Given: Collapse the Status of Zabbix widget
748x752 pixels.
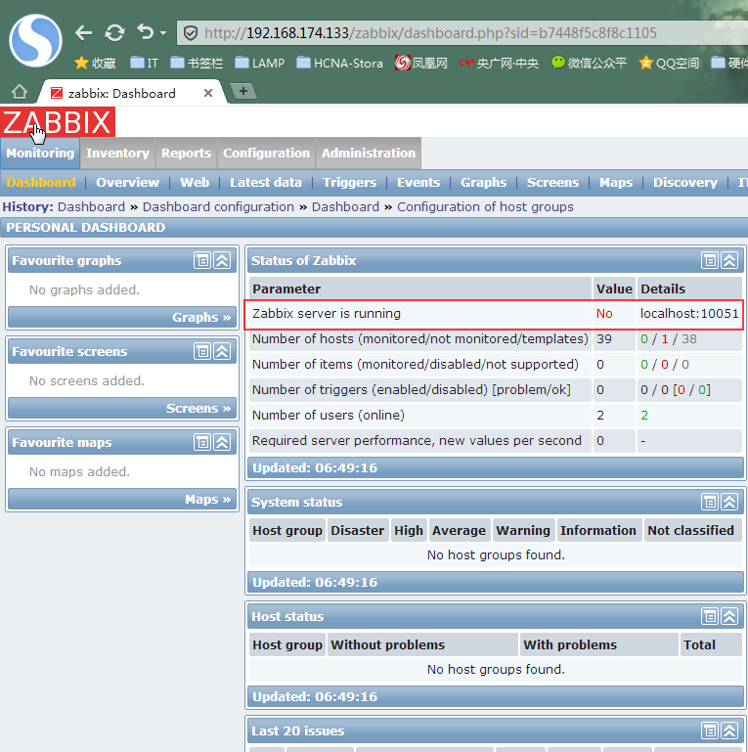Looking at the screenshot, I should point(729,260).
